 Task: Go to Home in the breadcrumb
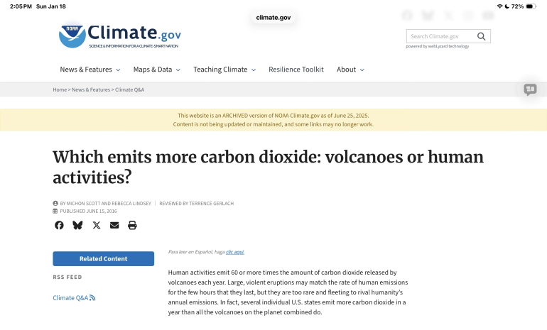coord(60,90)
